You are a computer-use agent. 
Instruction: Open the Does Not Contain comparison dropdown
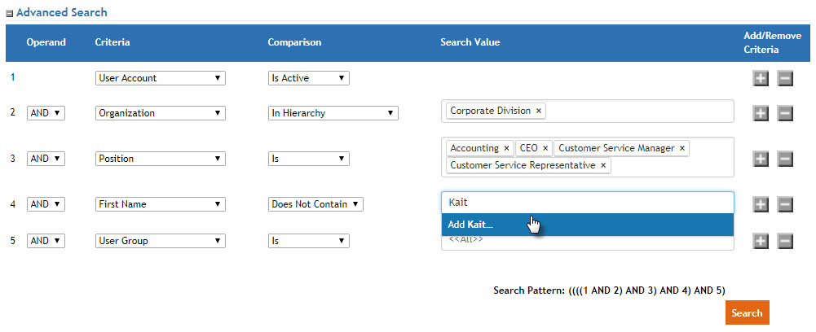coord(315,204)
